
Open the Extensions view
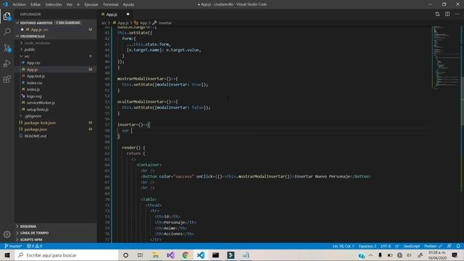click(x=7, y=79)
